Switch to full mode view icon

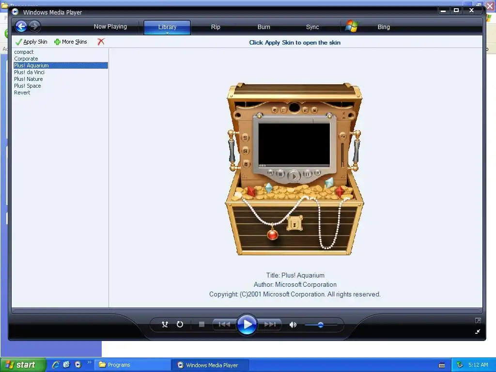pos(478,321)
